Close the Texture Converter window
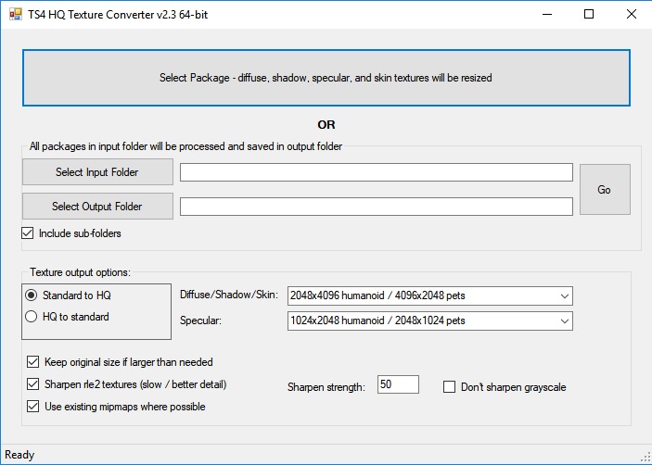 click(x=632, y=14)
